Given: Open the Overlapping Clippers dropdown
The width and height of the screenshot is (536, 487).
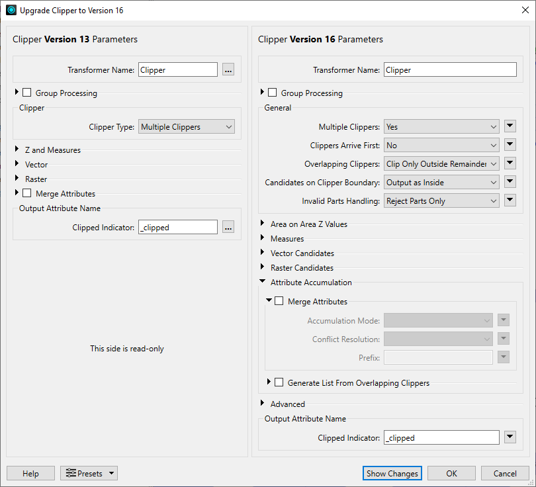Looking at the screenshot, I should pyautogui.click(x=441, y=163).
